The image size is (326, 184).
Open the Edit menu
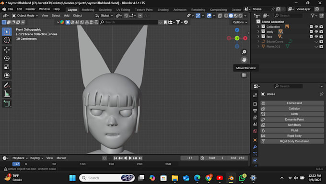(x=19, y=9)
